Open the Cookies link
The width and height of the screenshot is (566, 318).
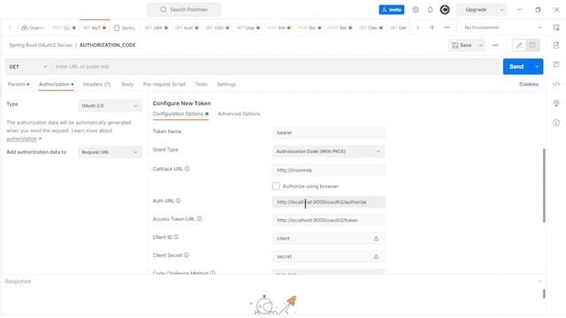(x=529, y=84)
